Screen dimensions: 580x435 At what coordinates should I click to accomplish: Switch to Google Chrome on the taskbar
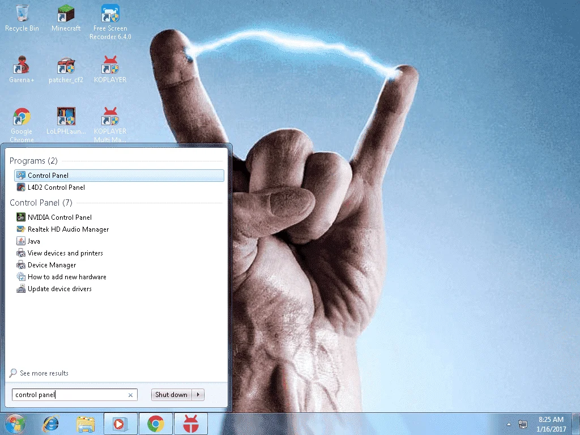(x=156, y=424)
